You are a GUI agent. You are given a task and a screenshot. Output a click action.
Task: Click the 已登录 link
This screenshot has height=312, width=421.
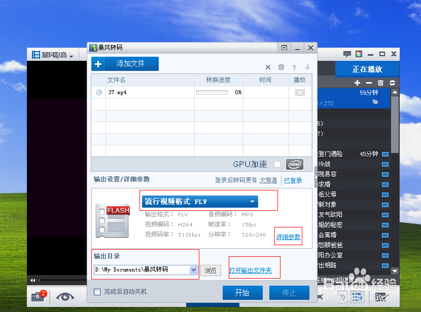293,180
